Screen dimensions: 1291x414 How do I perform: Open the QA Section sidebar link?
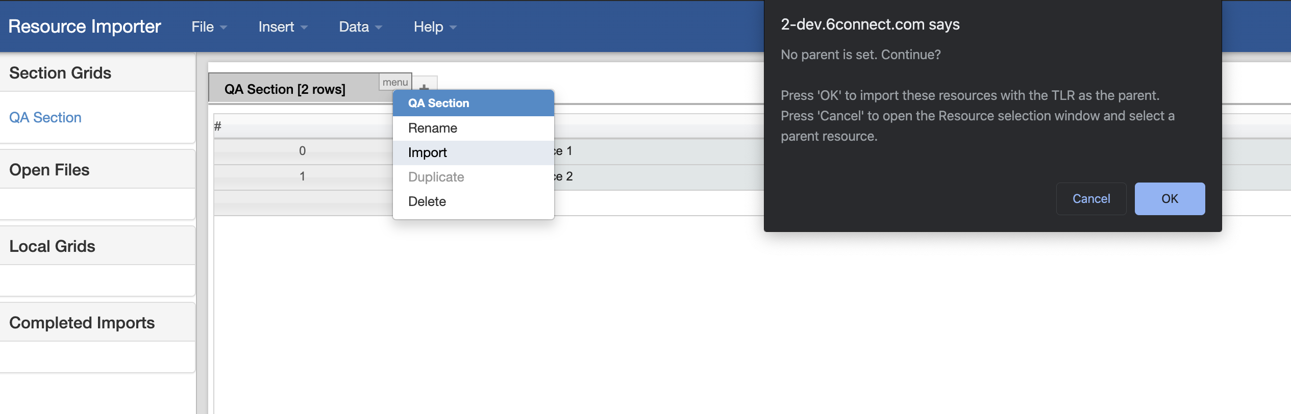click(45, 118)
